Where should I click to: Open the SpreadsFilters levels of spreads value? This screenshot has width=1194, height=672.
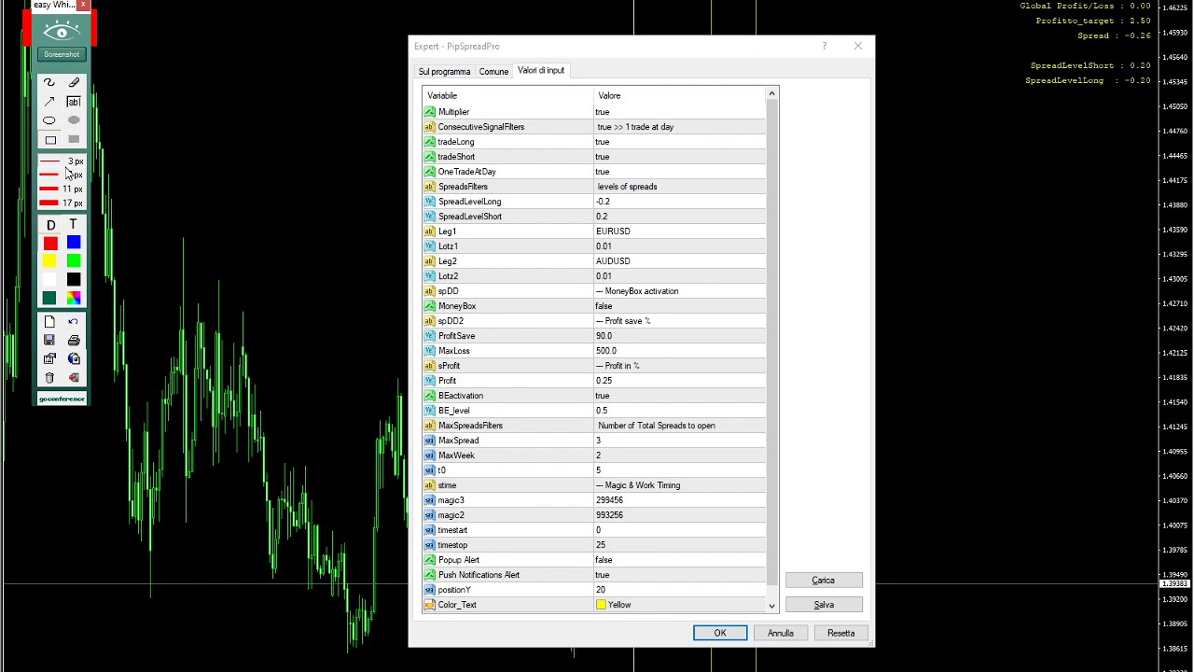[x=679, y=187]
